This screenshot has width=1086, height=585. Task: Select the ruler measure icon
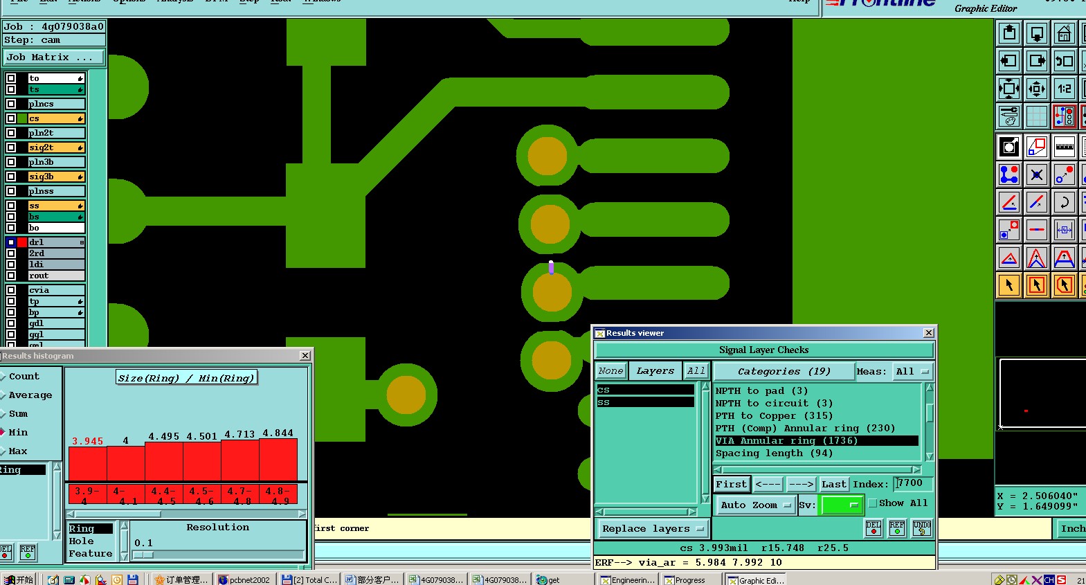coord(1065,147)
